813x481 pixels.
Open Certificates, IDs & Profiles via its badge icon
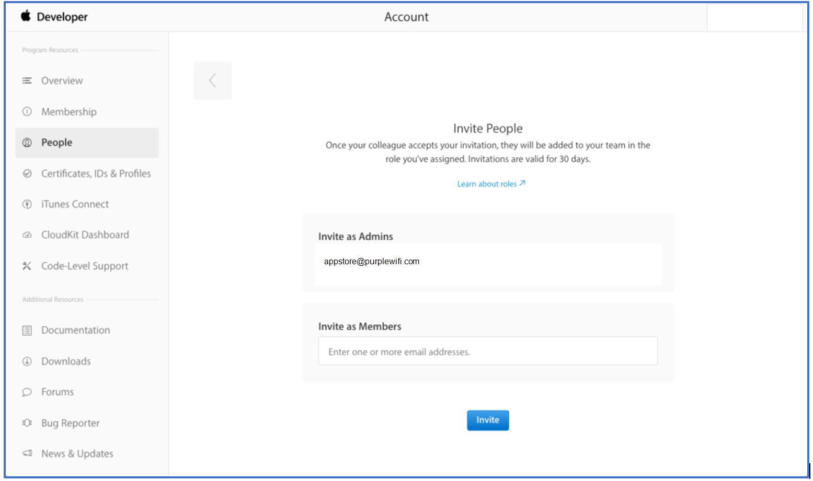(x=27, y=173)
